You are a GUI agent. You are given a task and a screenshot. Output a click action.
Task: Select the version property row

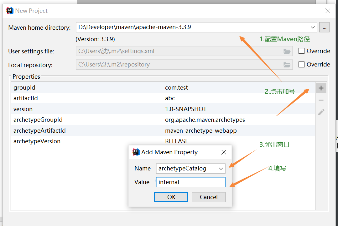coord(163,109)
